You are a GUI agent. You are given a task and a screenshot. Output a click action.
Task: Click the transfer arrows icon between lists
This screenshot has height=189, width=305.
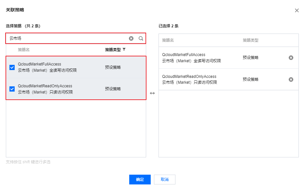152,93
